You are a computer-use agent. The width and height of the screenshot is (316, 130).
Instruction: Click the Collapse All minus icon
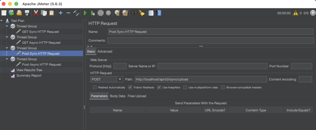[68, 13]
